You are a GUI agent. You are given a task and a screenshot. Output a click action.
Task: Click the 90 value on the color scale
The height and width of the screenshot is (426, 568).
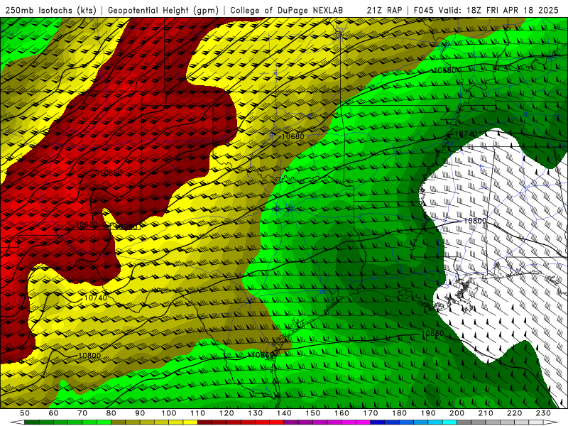tap(140, 413)
